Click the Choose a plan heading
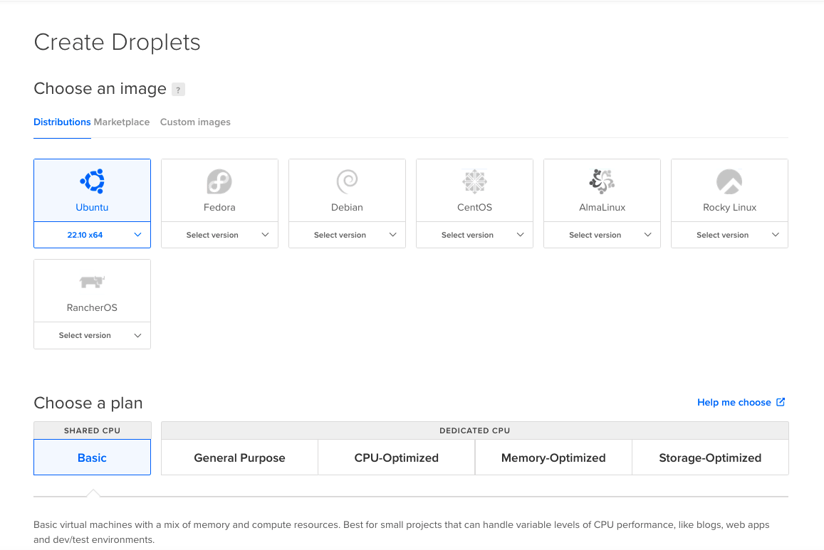 click(x=88, y=403)
